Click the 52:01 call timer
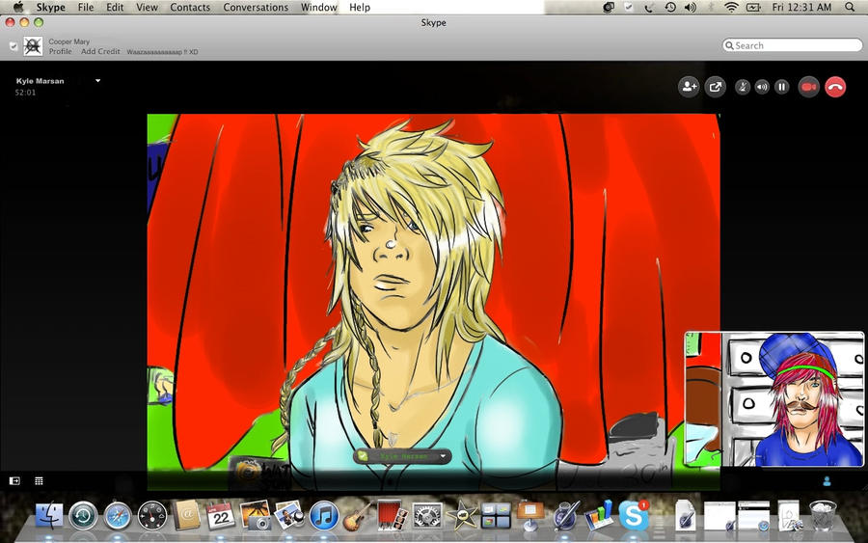868x543 pixels. click(x=25, y=93)
